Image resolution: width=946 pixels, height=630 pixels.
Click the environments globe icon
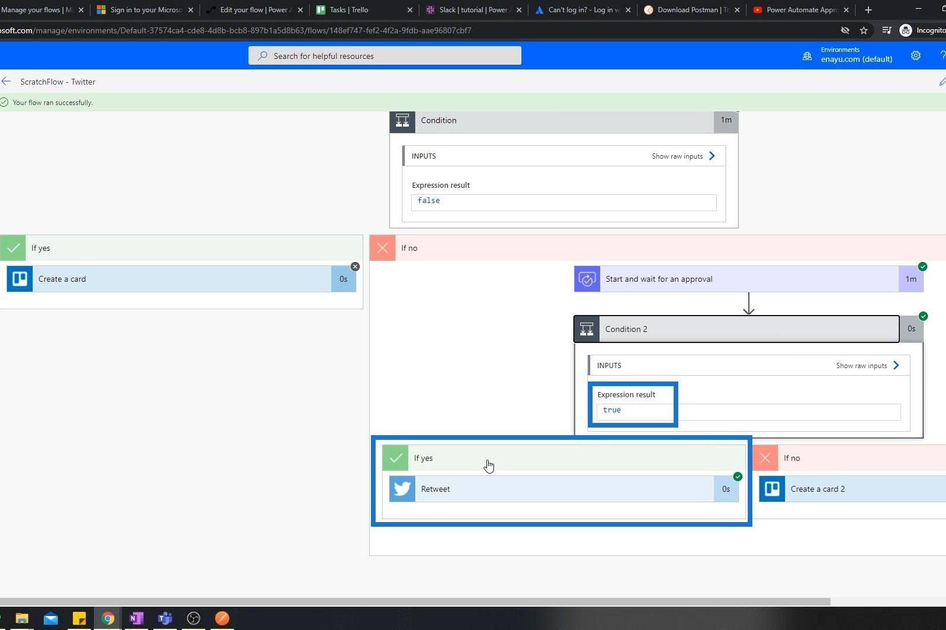(807, 56)
